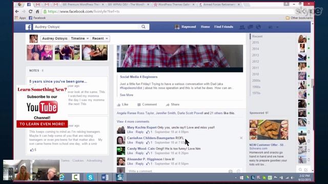Viewport: 328px width, 184px height.
Task: Open friend requests icon in blue bar
Action: click(242, 27)
